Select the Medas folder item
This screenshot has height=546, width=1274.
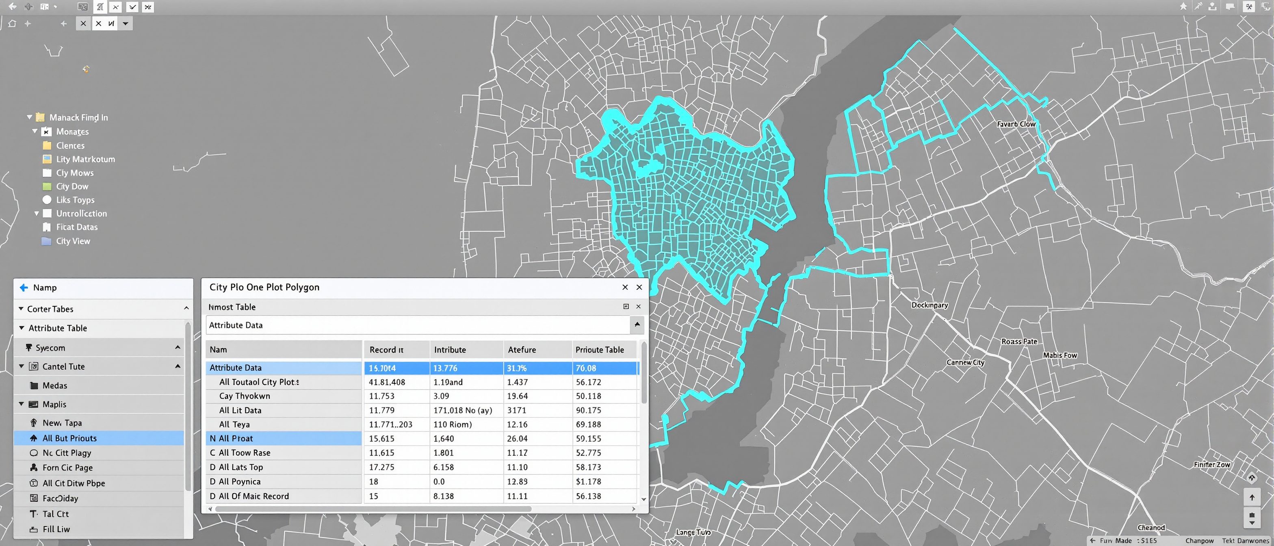tap(99, 385)
